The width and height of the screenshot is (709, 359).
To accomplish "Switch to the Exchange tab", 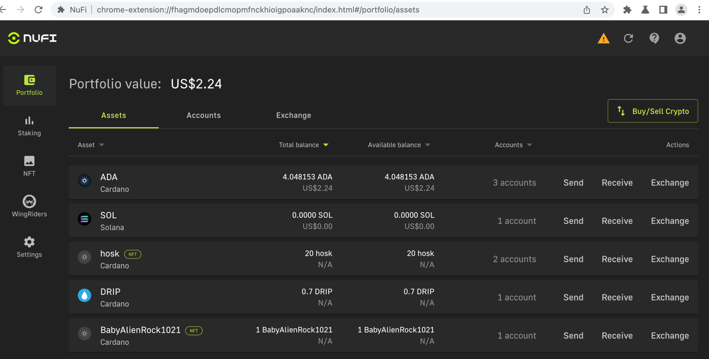I will [294, 115].
